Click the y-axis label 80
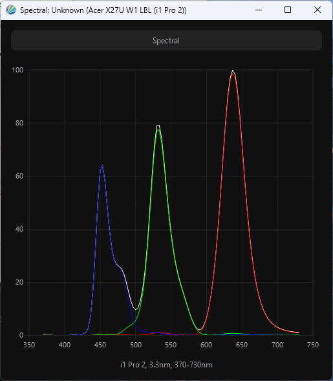The width and height of the screenshot is (333, 381). [x=19, y=123]
